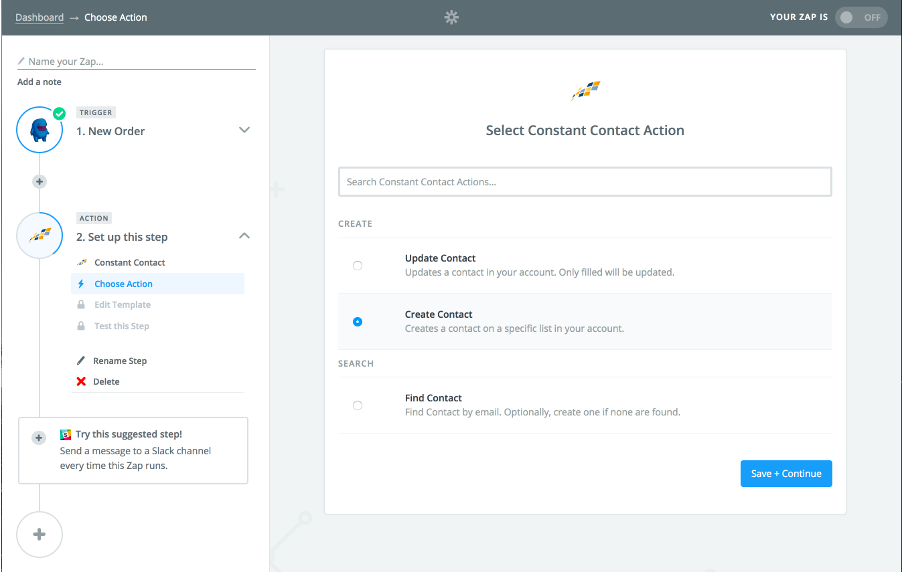The height and width of the screenshot is (572, 902).
Task: Toggle the Zap ON/OFF switch
Action: click(x=861, y=17)
